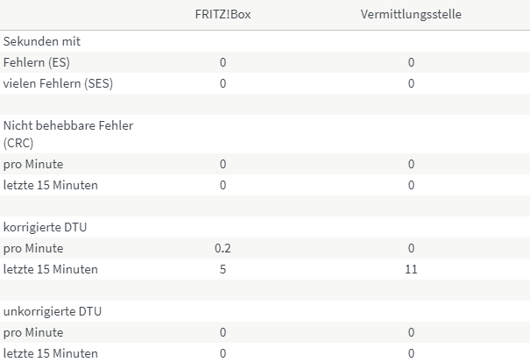Click Vermittlungsstelle unkorrigierte DTU pro Minute value

[x=411, y=332]
